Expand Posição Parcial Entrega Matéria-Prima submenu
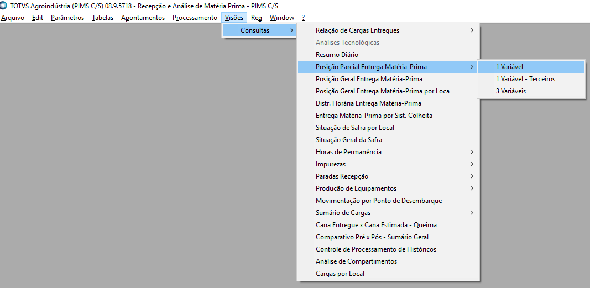Image resolution: width=590 pixels, height=288 pixels. coord(388,67)
